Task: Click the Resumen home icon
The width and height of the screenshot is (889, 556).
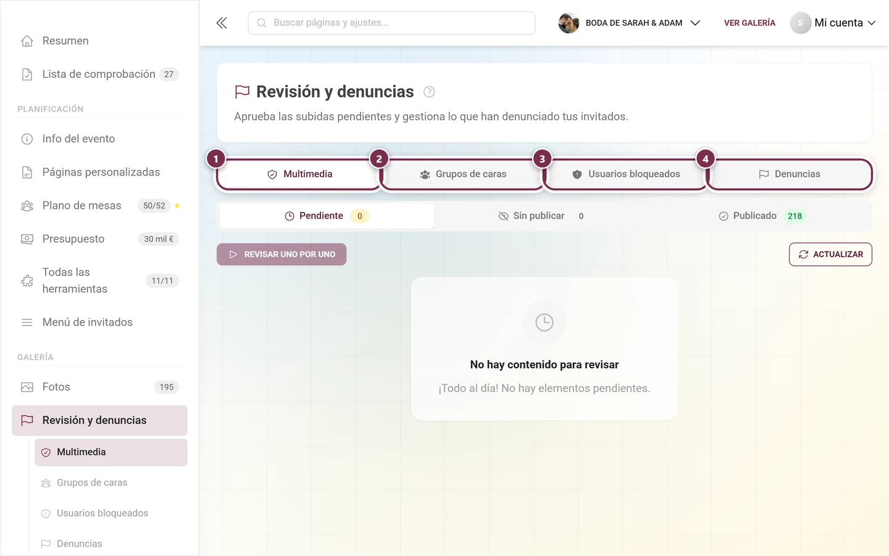Action: pos(27,41)
